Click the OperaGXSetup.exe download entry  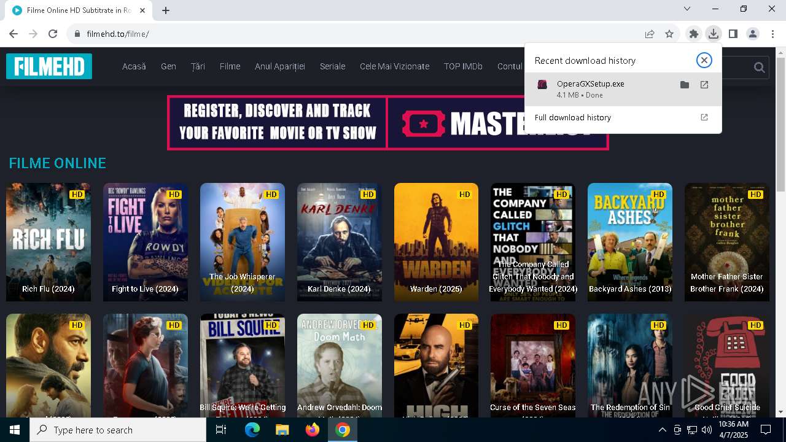623,88
